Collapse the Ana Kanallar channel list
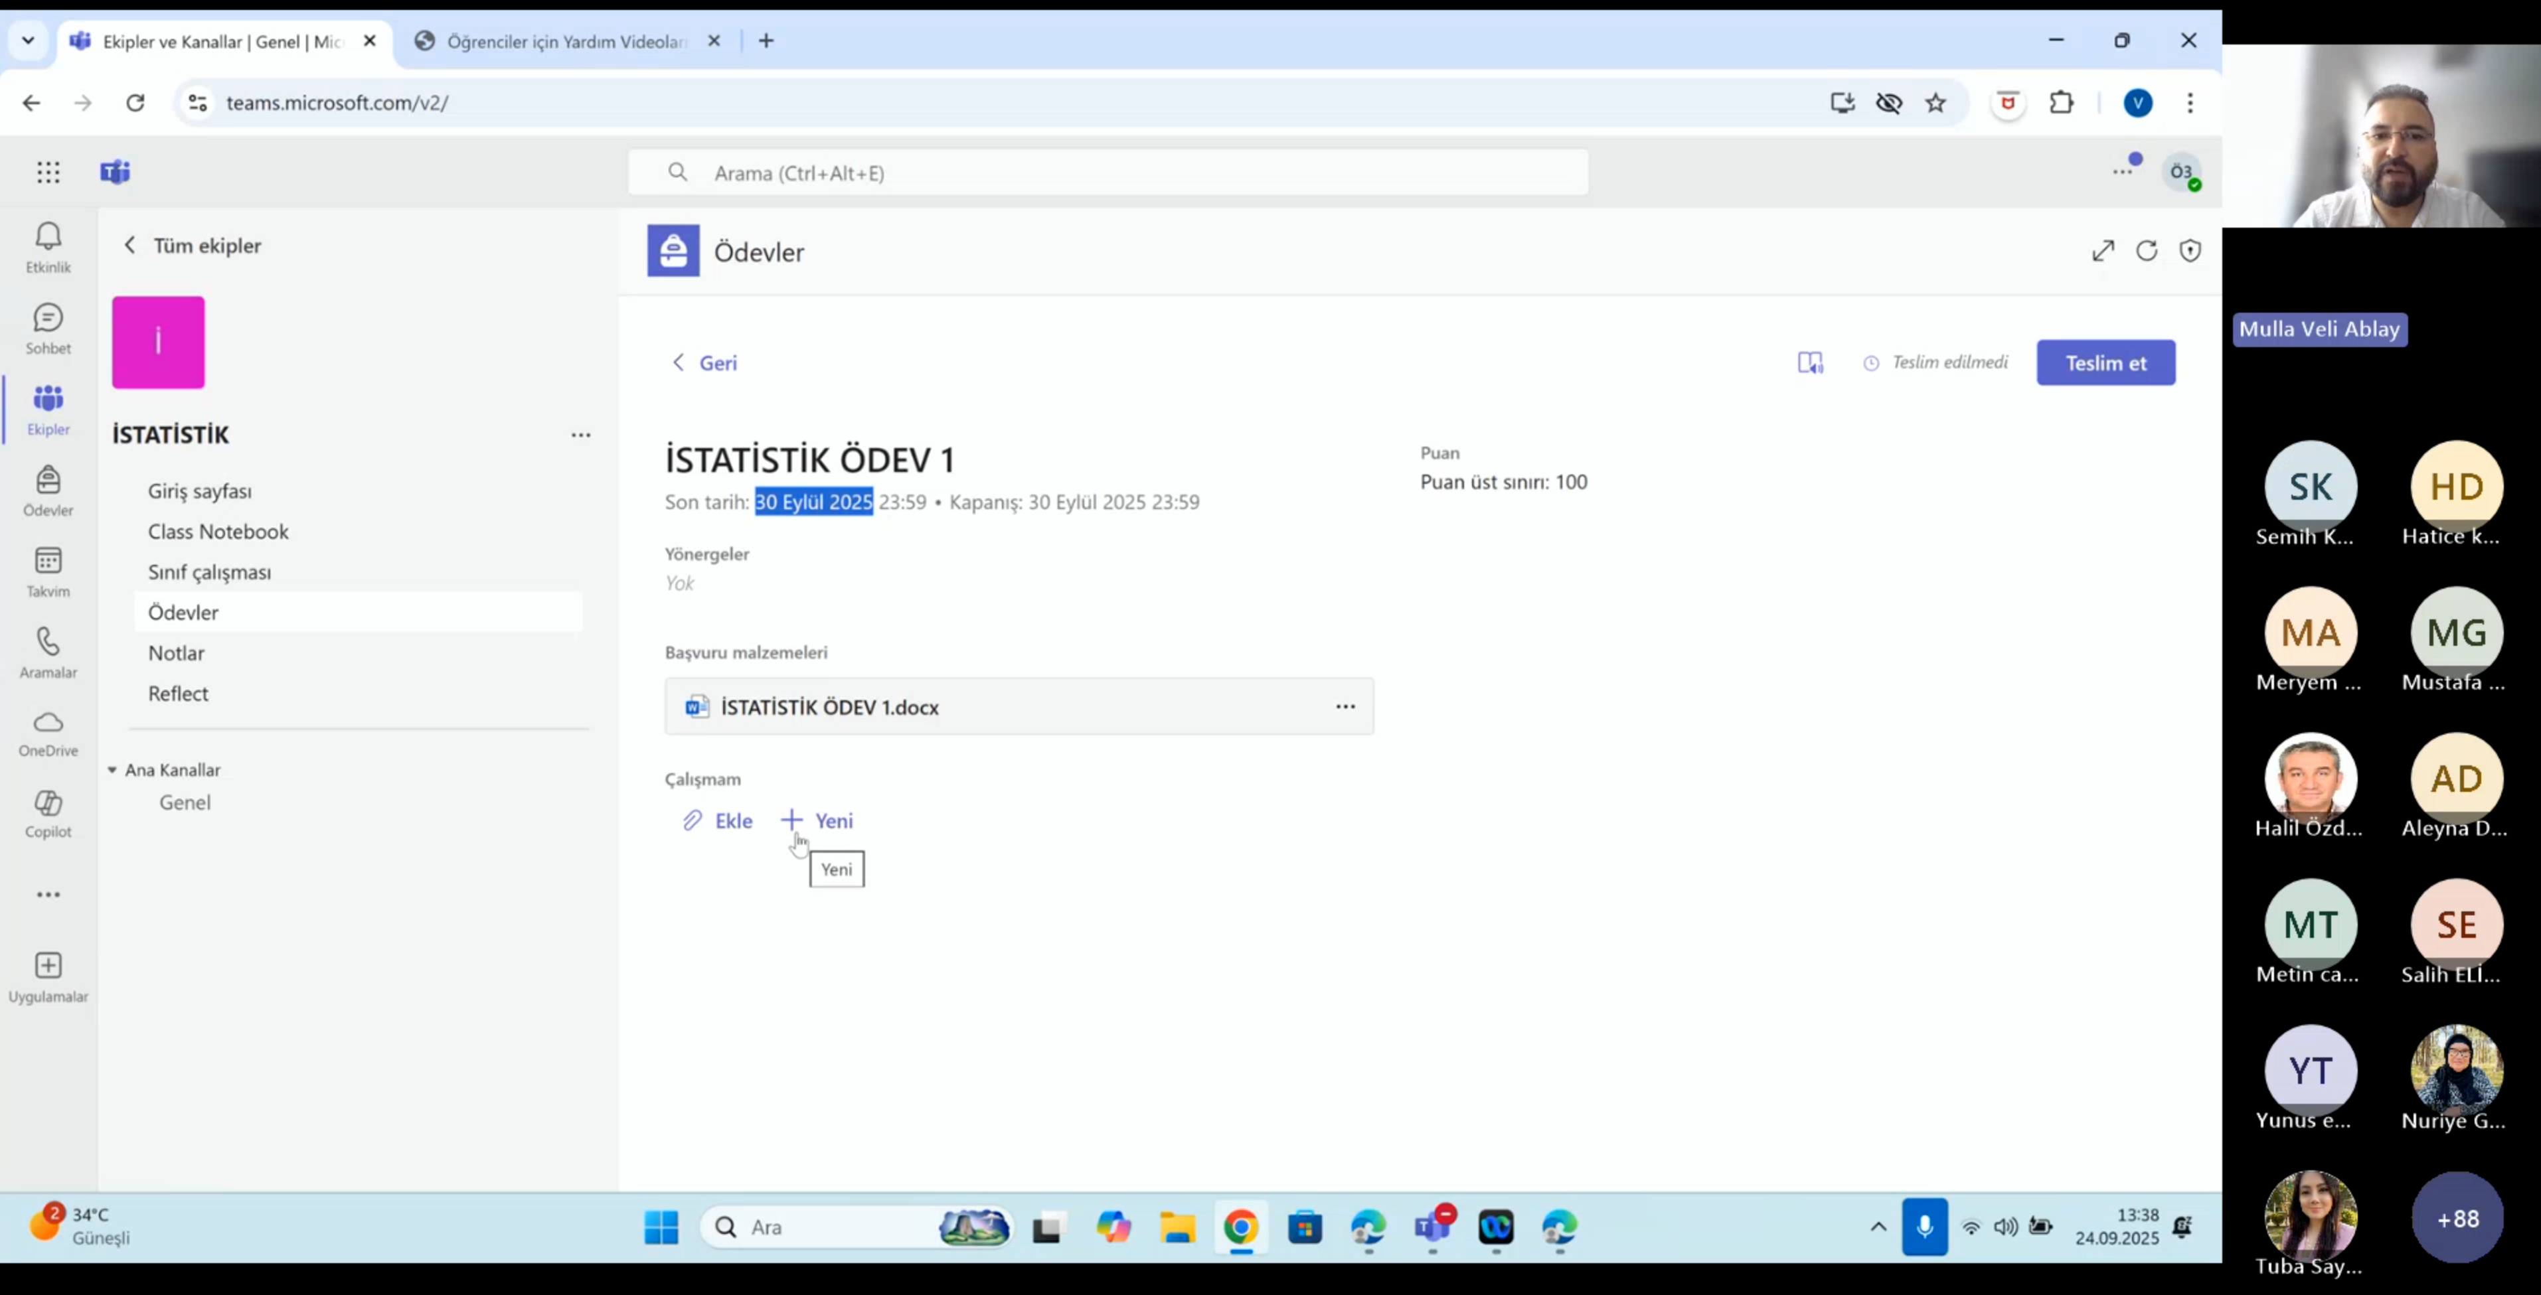The width and height of the screenshot is (2541, 1295). [112, 769]
